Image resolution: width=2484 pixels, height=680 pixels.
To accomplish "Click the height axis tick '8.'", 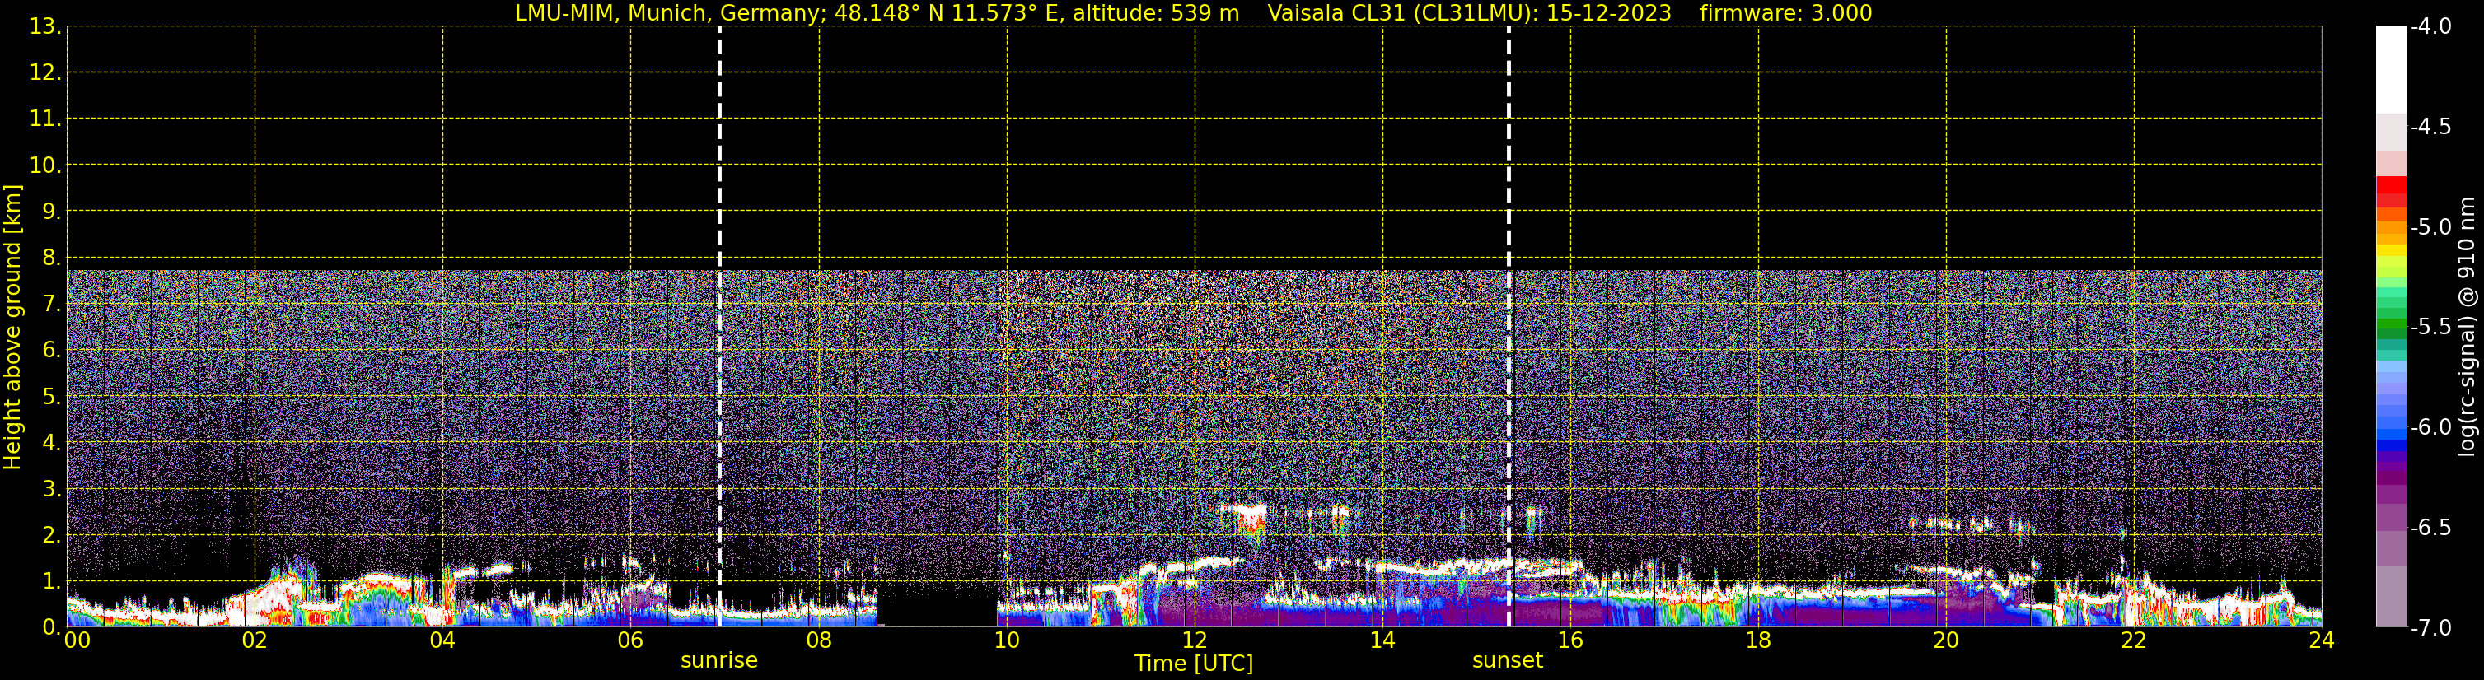I will click(x=51, y=258).
